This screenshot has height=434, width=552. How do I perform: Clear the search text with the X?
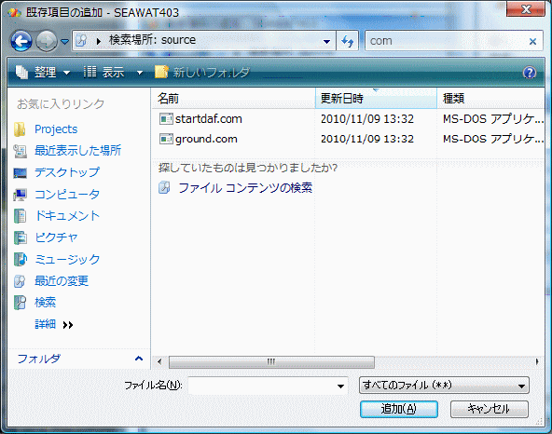pos(532,42)
